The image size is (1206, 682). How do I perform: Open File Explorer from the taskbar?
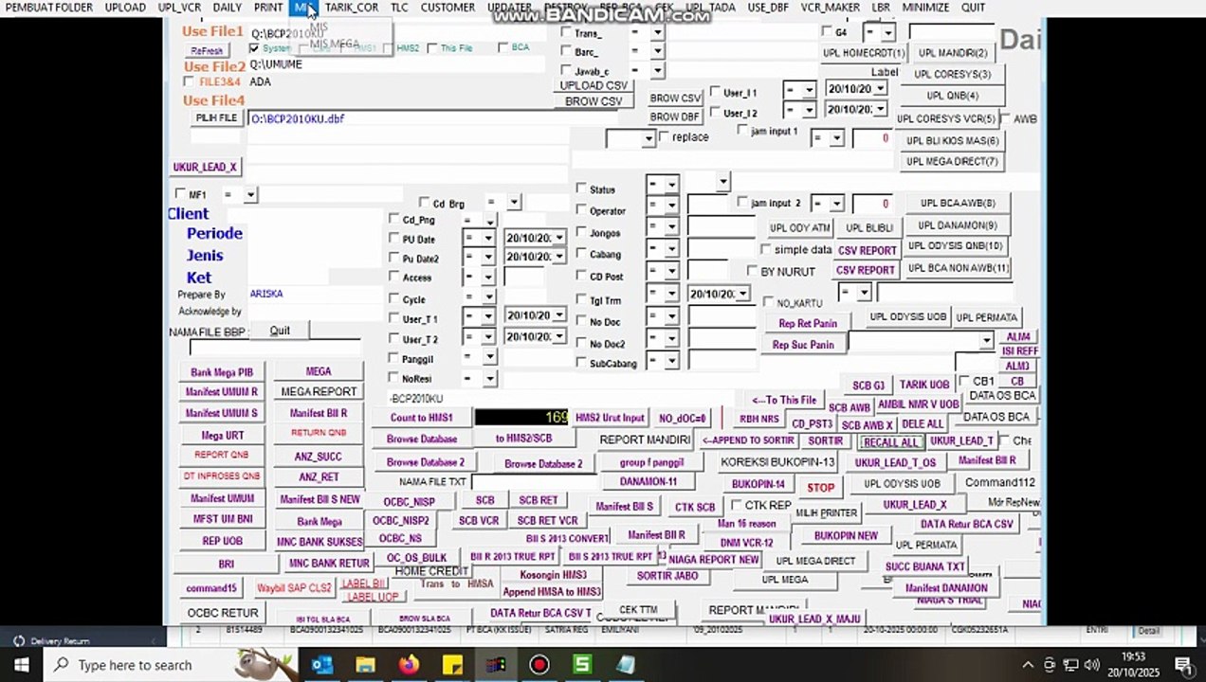coord(366,665)
